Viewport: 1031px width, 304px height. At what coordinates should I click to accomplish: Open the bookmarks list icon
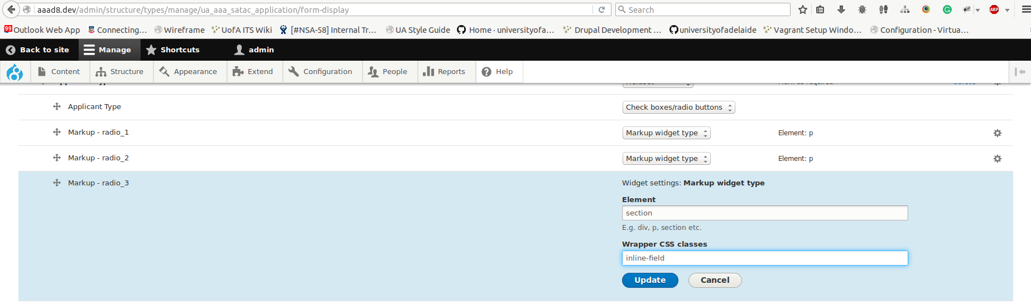coord(820,9)
